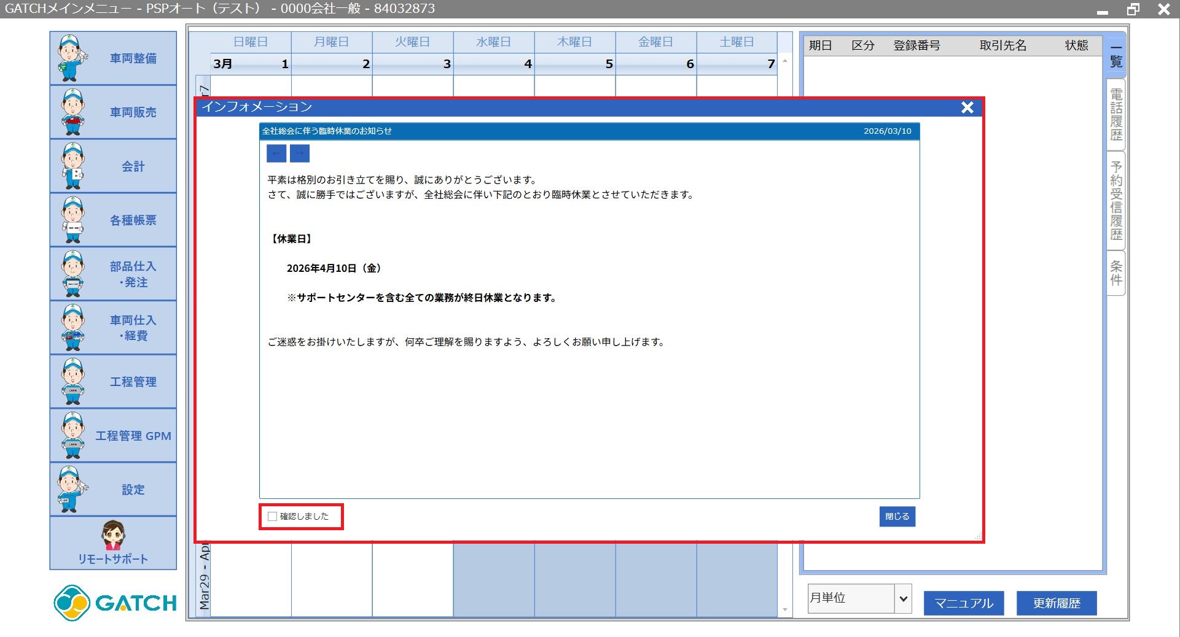This screenshot has width=1180, height=637.
Task: Open the 設定 settings icon
Action: tap(73, 489)
